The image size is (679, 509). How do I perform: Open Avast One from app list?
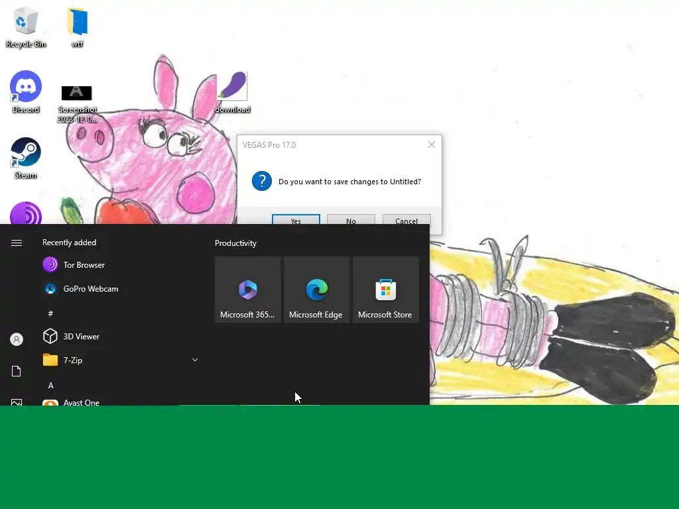[121, 402]
